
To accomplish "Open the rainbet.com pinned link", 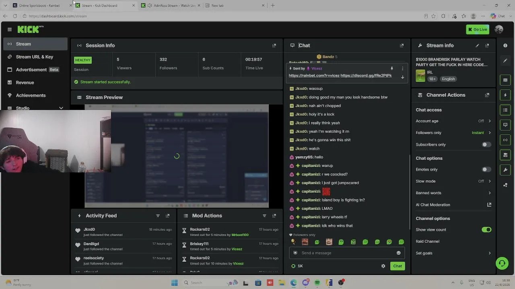I will [x=314, y=75].
